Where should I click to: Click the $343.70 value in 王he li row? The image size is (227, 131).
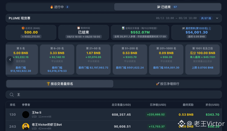point(212,115)
